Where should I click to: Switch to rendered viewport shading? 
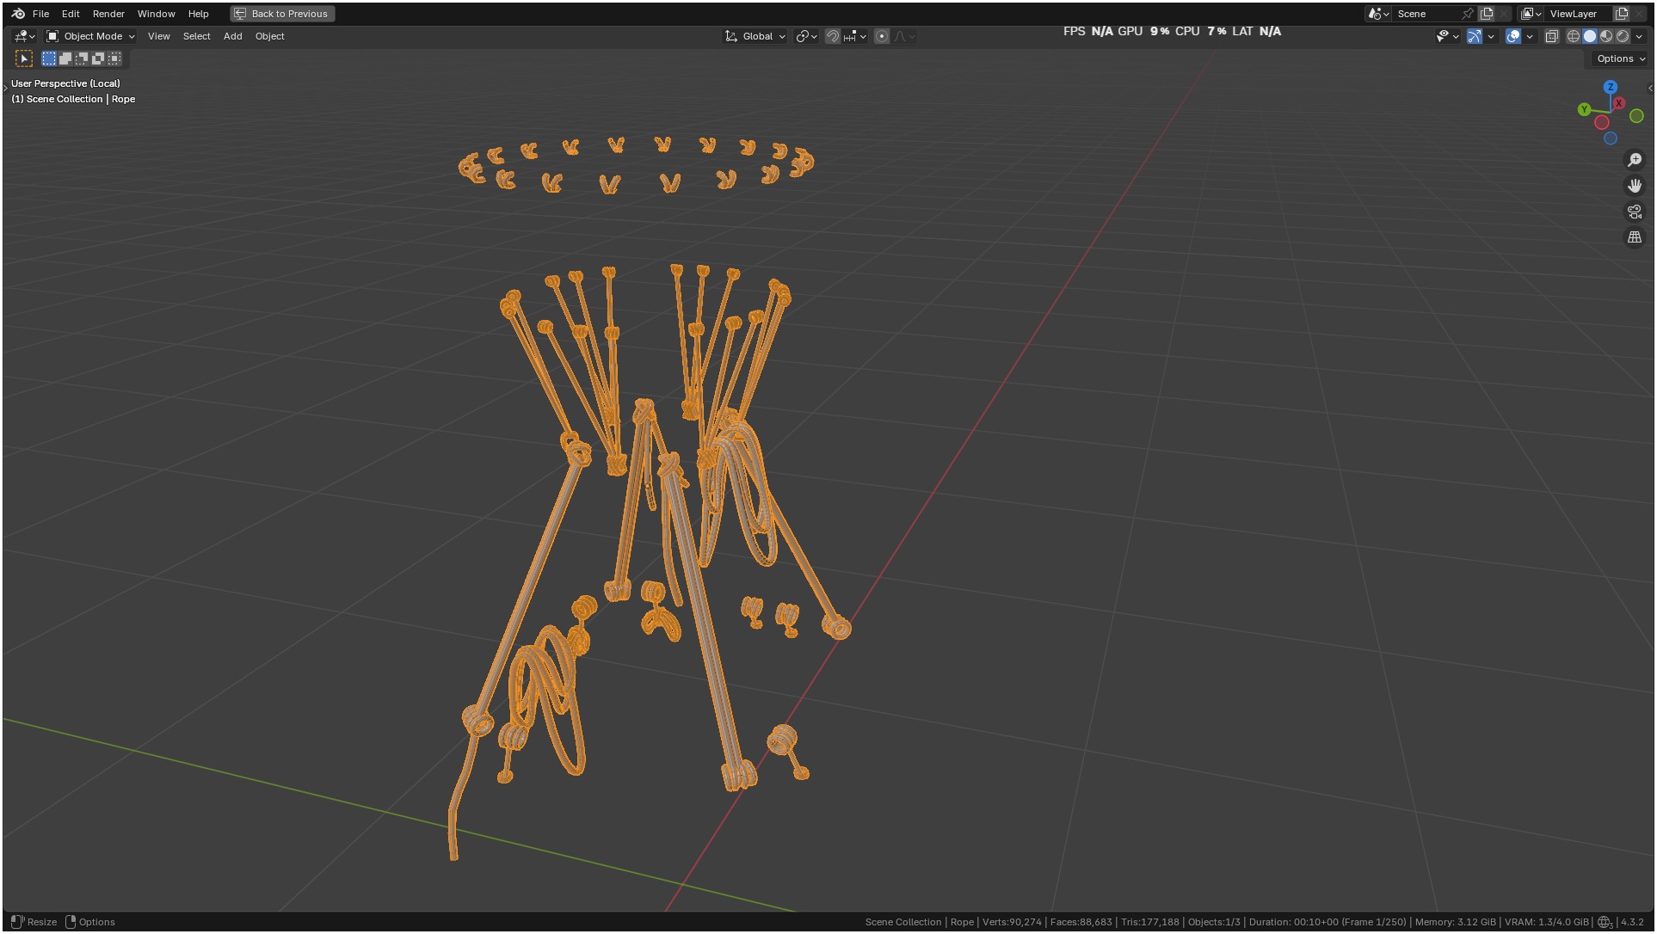tap(1623, 36)
